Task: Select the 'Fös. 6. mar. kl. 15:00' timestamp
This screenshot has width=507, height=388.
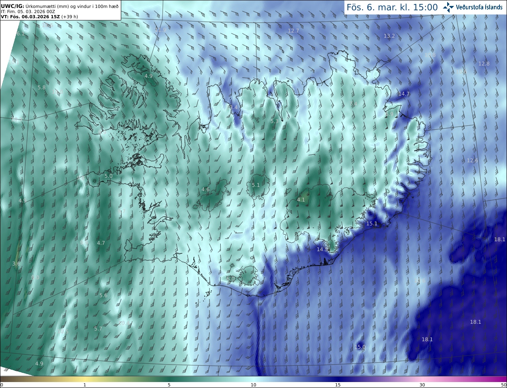Action: coord(392,7)
